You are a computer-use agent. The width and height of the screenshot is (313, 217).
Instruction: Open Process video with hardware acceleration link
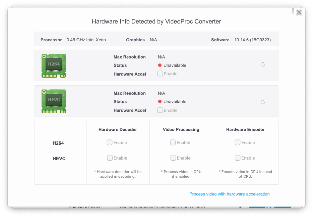pos(229,194)
